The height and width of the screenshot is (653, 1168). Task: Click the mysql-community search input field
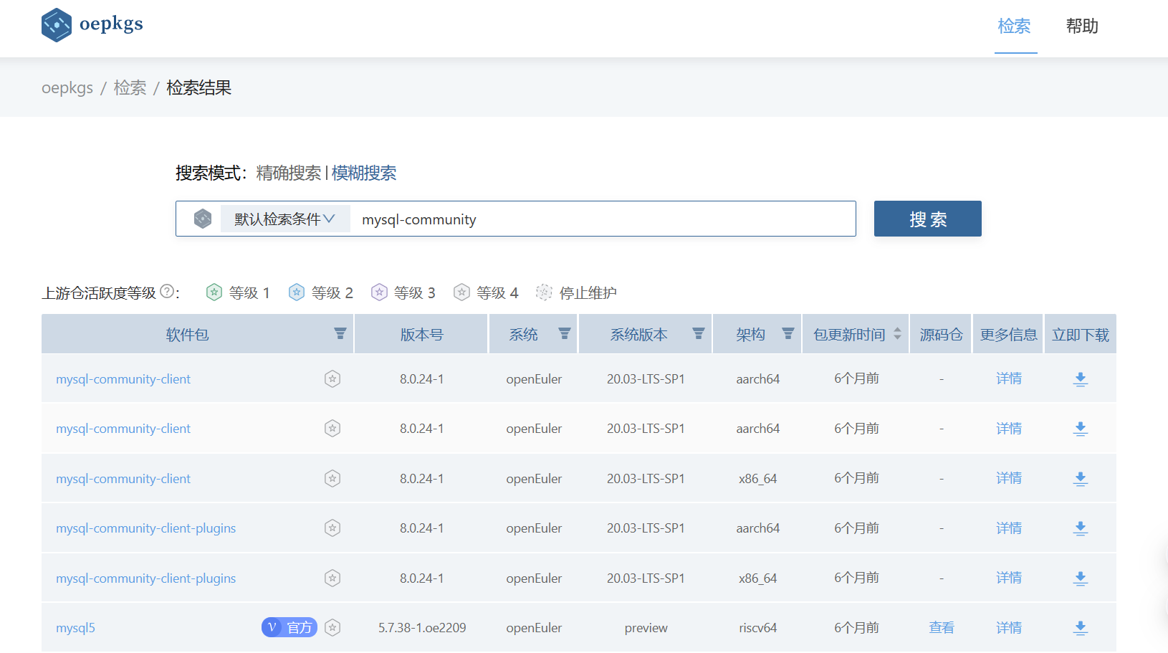(602, 219)
